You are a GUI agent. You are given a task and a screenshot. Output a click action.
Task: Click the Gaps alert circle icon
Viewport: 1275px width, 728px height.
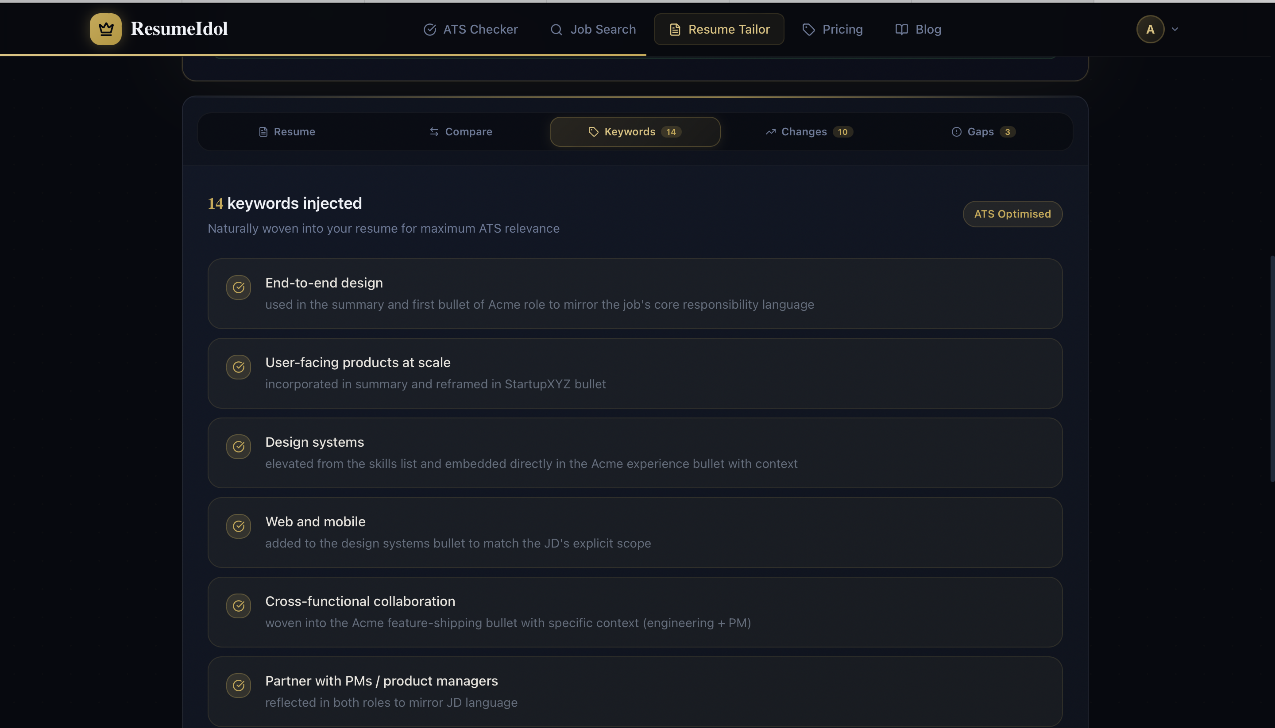956,132
